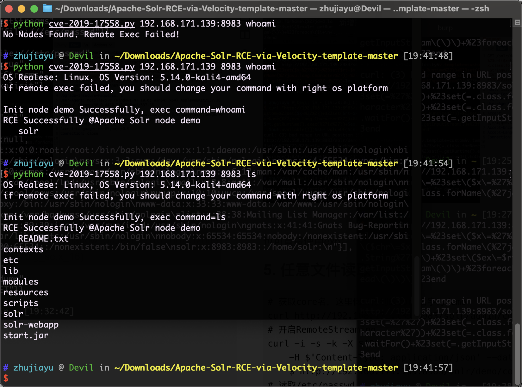Click the blue hash symbol before zhujiayu

[5, 367]
